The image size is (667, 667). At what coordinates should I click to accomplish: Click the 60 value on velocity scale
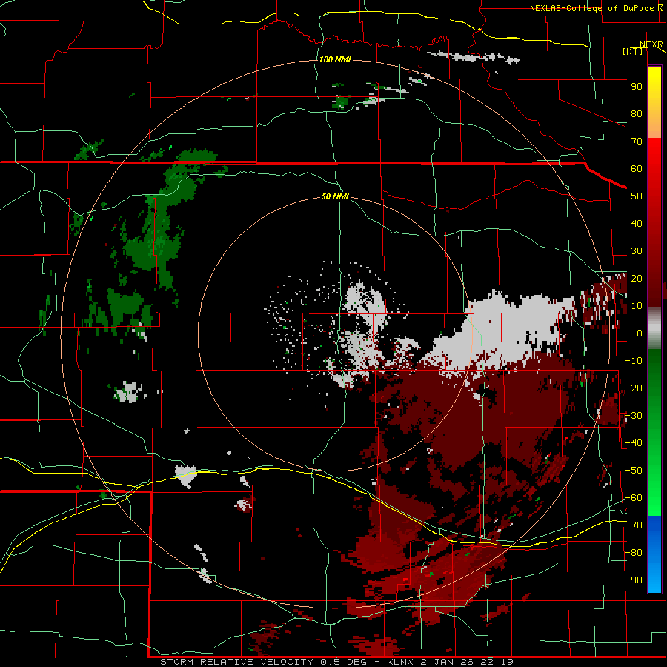point(637,168)
